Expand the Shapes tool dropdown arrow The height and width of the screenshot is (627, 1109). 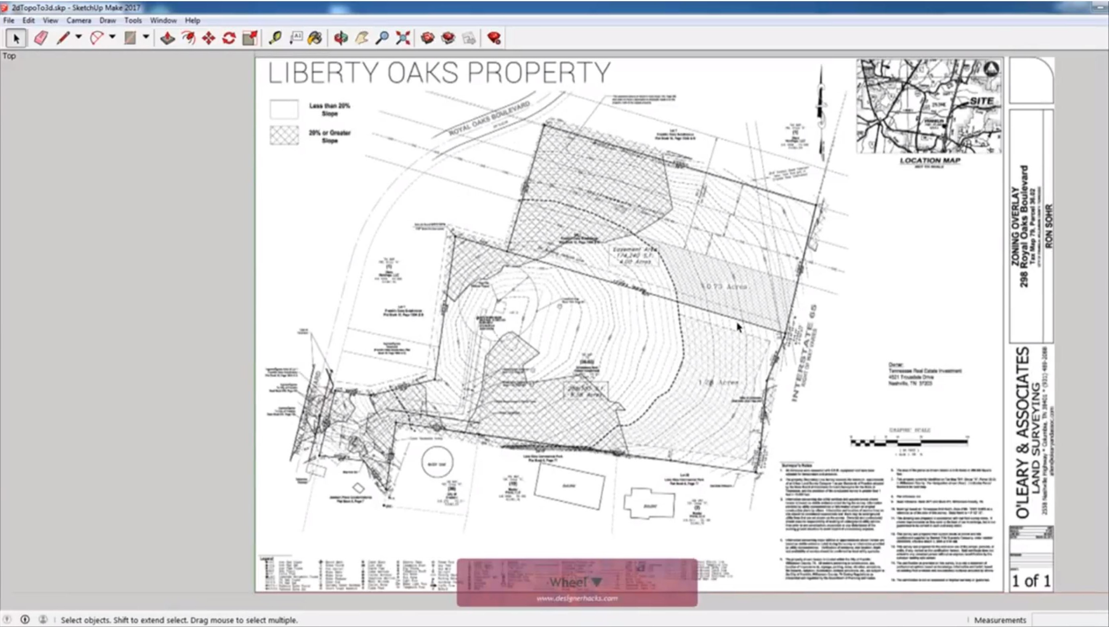pos(146,37)
